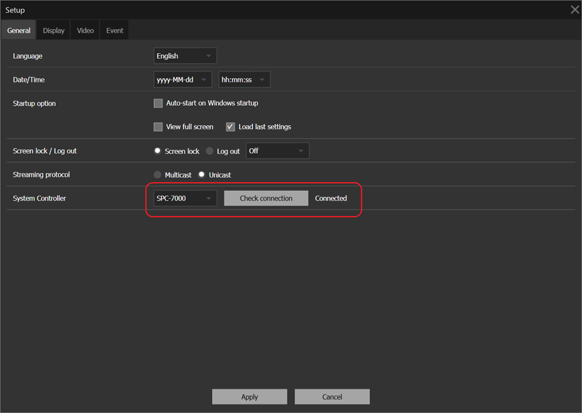Click the Setup window title

pyautogui.click(x=15, y=10)
